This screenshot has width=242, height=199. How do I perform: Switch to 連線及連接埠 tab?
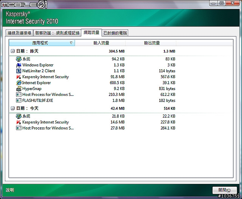pos(19,33)
